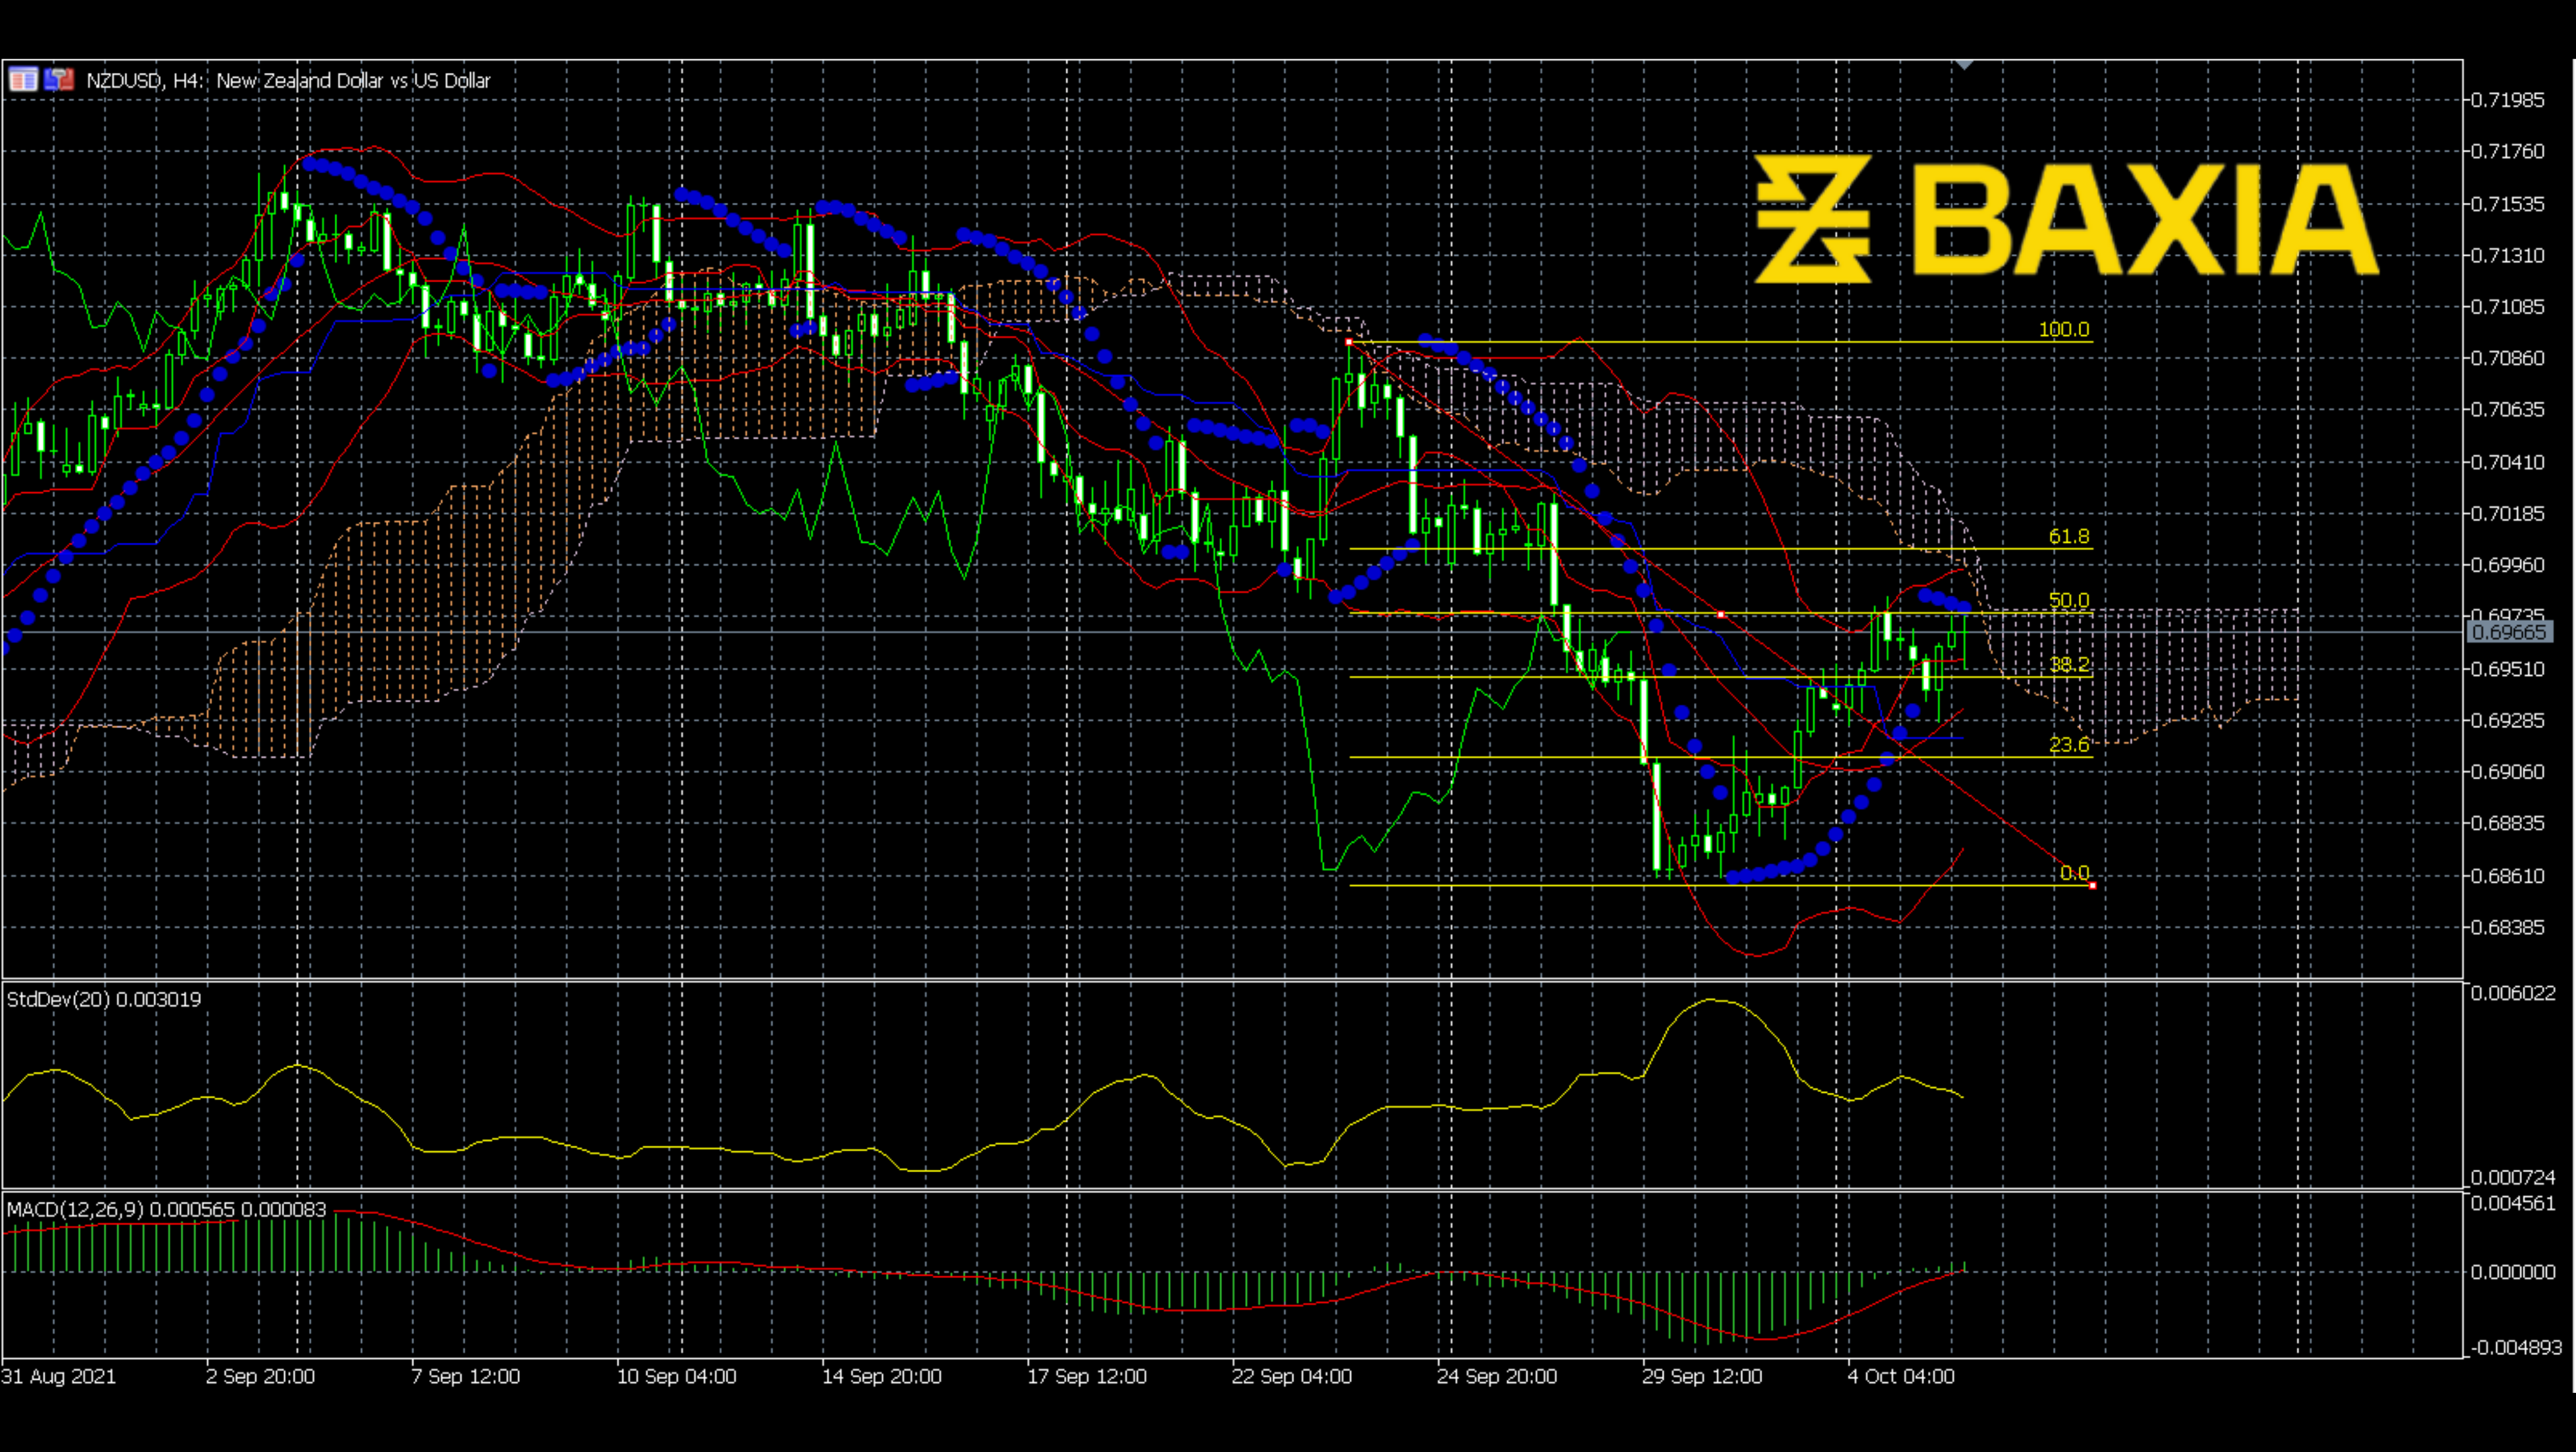Viewport: 2576px width, 1452px height.
Task: Click the 0.71985 price scale label
Action: tap(2507, 99)
